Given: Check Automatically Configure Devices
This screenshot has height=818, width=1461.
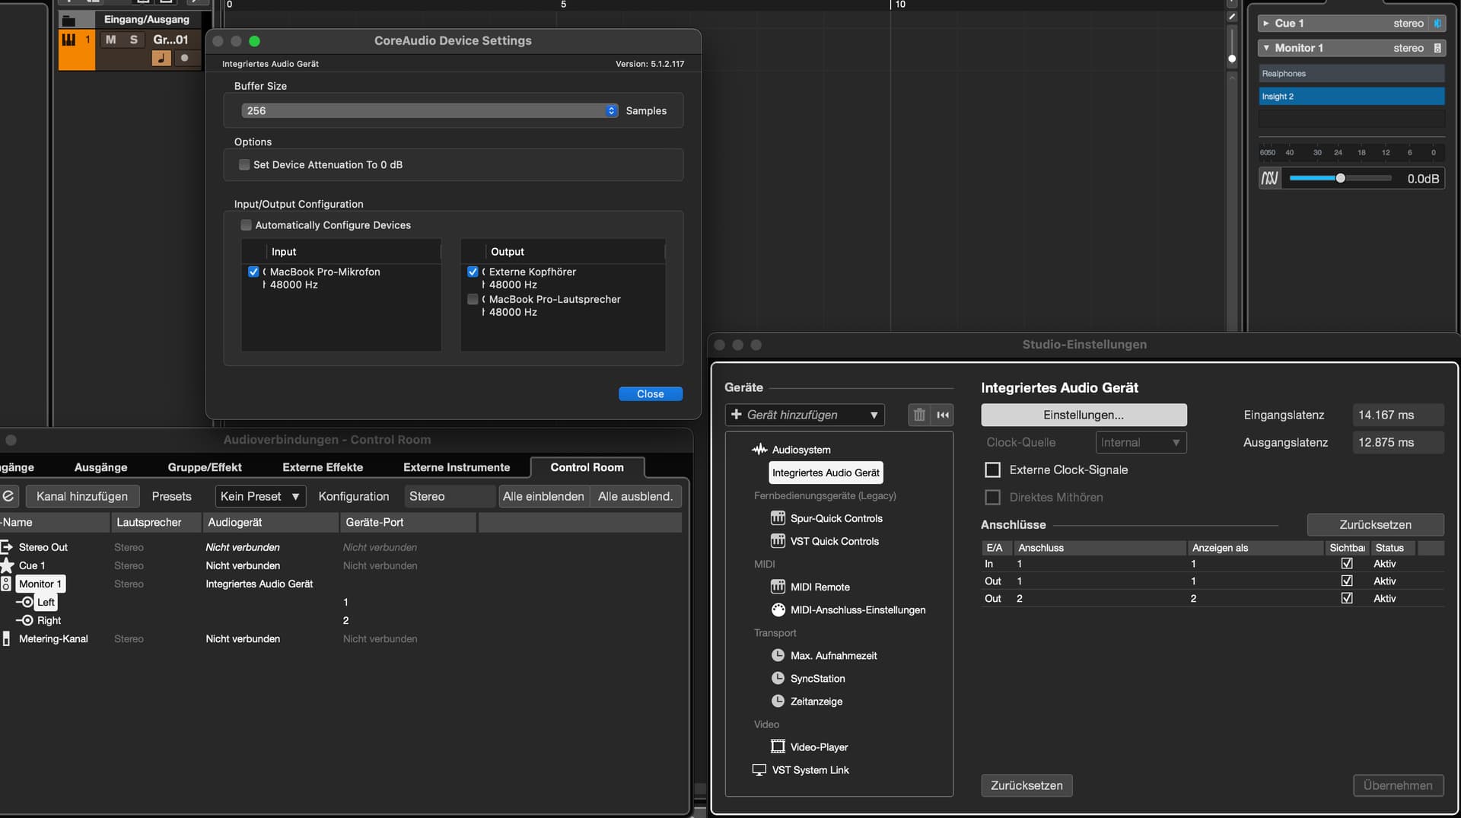Looking at the screenshot, I should pos(246,225).
